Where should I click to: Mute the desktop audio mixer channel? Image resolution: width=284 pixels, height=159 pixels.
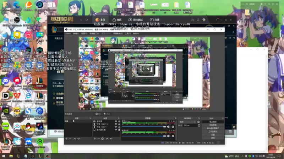[x=169, y=136]
